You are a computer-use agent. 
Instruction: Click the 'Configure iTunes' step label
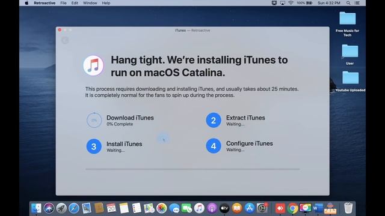[x=250, y=143]
